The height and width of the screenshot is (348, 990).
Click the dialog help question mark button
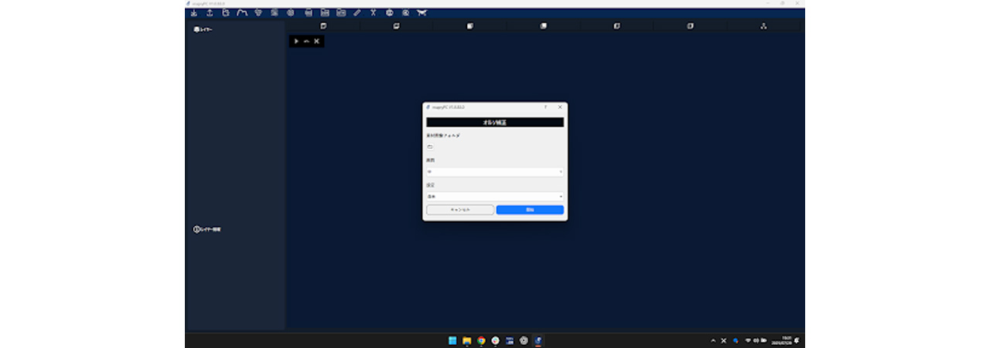pyautogui.click(x=545, y=107)
